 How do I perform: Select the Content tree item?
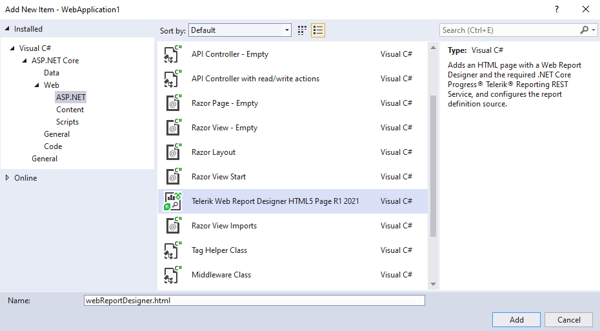70,110
